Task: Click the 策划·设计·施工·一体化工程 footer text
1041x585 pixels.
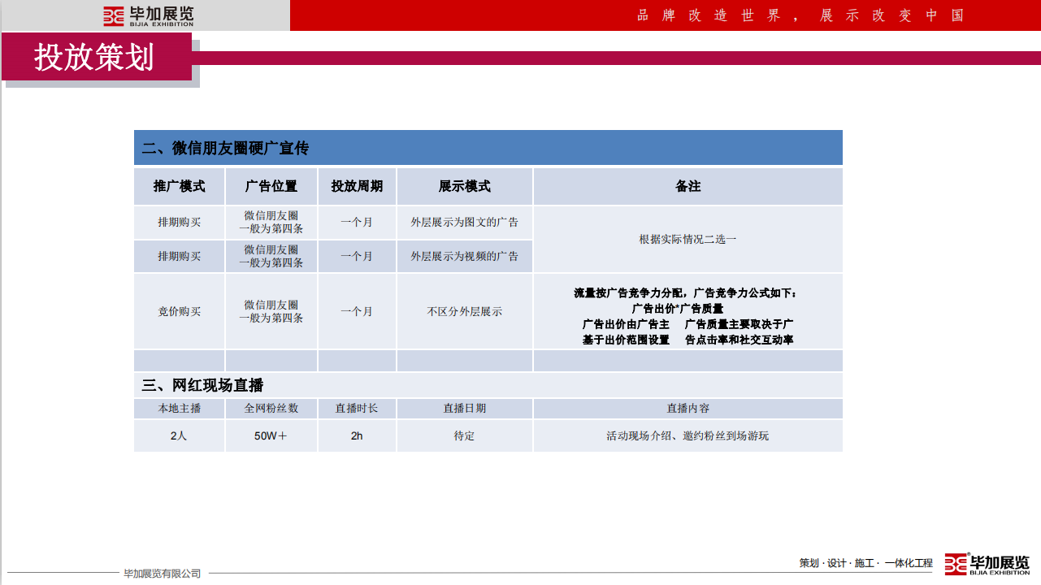Action: (x=865, y=563)
